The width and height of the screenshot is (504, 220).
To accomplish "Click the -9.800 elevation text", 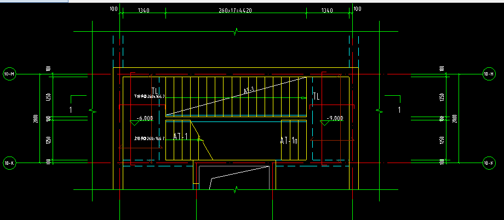I will click(x=335, y=118).
